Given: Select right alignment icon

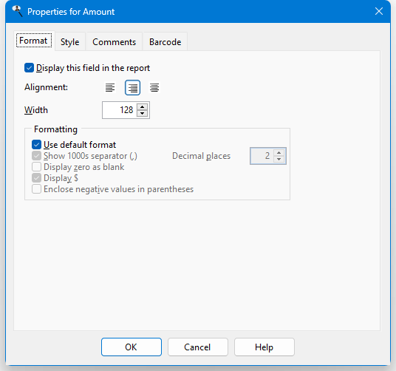Looking at the screenshot, I should [132, 88].
